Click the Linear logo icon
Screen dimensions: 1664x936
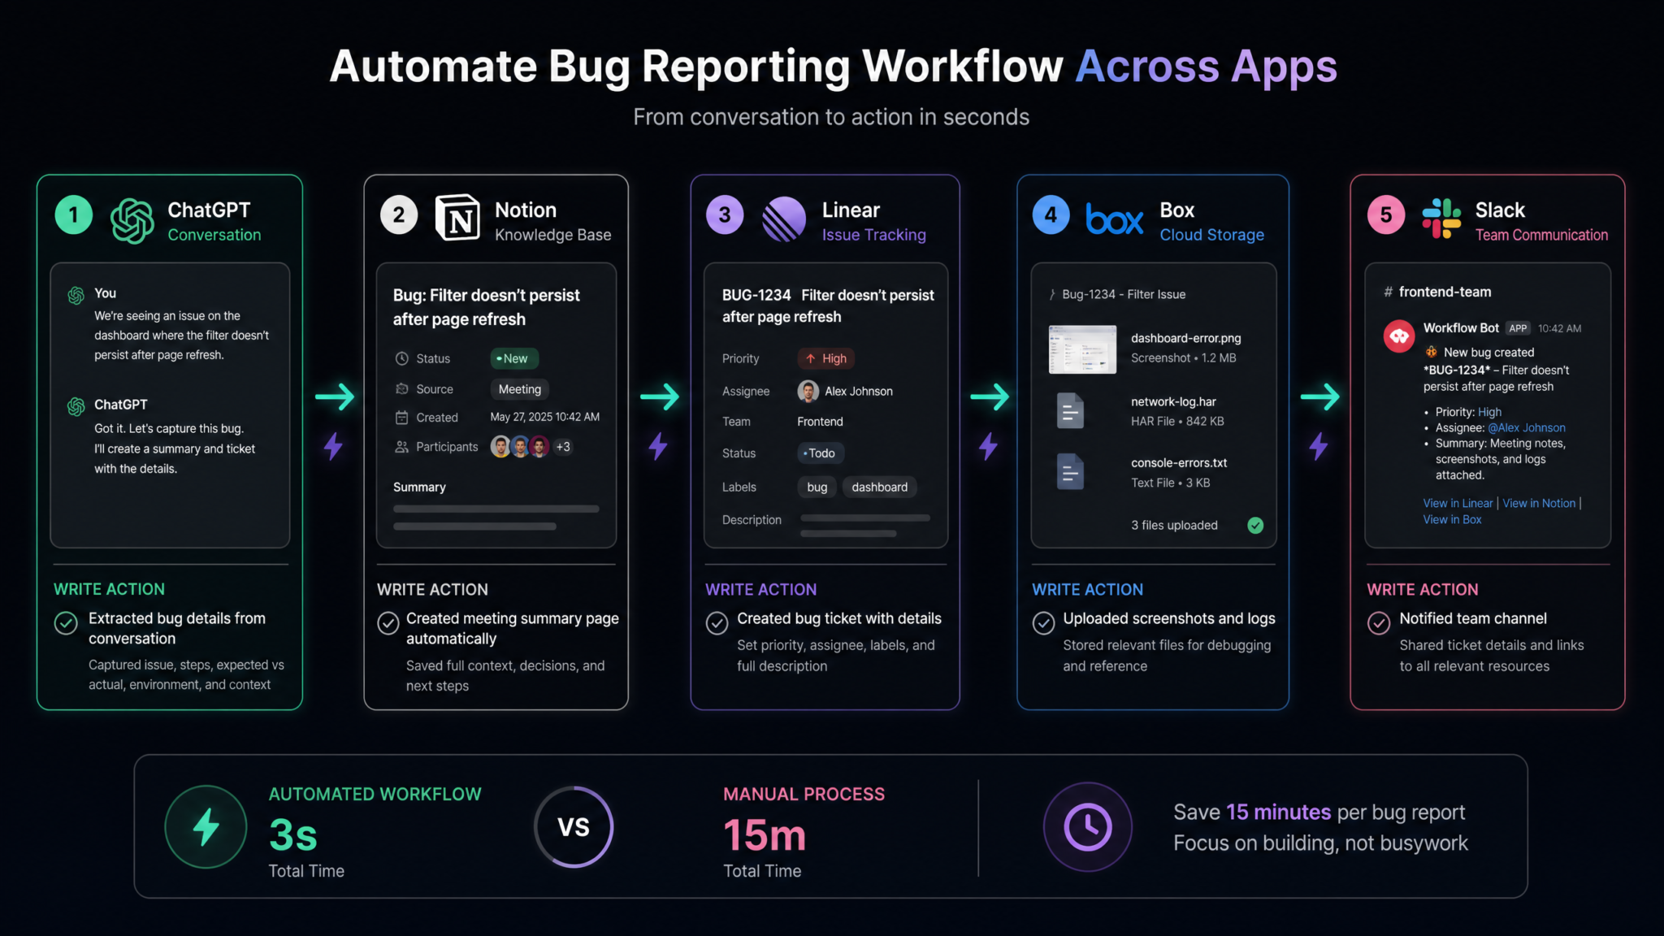[x=784, y=219]
